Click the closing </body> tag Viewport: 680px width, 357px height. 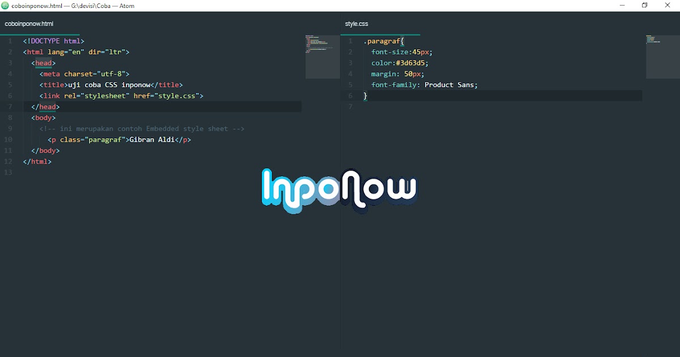click(45, 151)
